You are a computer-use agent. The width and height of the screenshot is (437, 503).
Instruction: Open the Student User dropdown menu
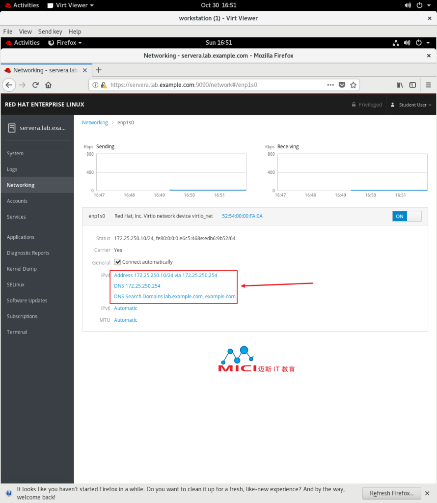(411, 105)
